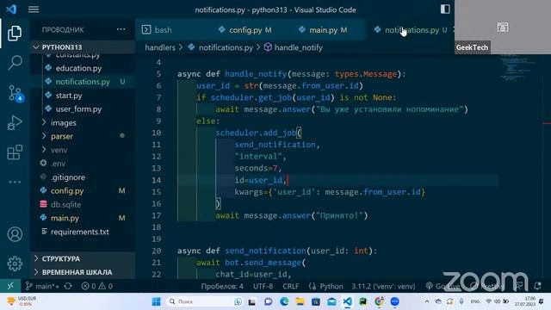Place cursor on line 17 await message.answer
Image resolution: width=551 pixels, height=310 pixels.
(x=292, y=215)
